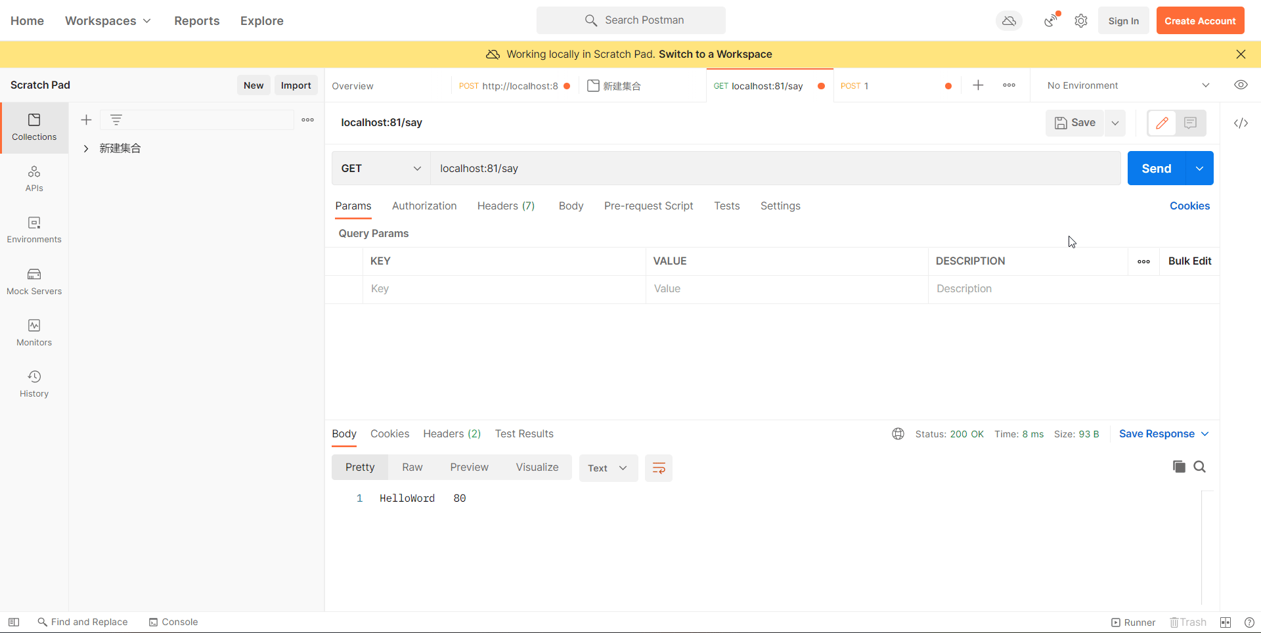Open the Monitors sidebar panel
This screenshot has width=1261, height=633.
[x=34, y=333]
